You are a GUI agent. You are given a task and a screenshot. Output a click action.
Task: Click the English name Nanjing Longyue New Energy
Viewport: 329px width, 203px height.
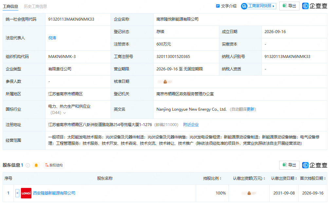tap(192, 109)
